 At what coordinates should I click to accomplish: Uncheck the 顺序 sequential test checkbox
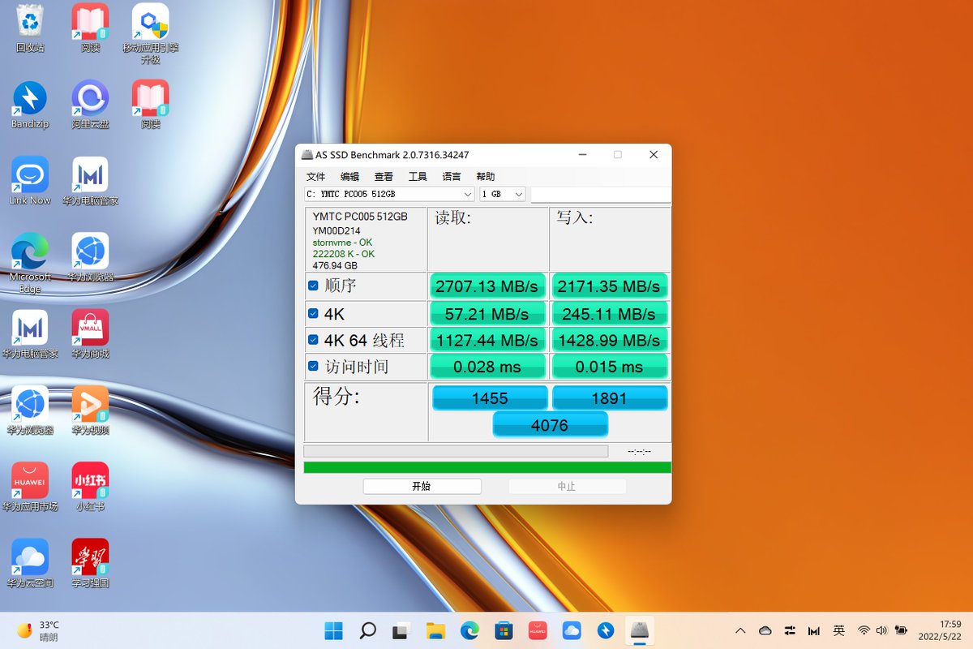click(x=313, y=286)
